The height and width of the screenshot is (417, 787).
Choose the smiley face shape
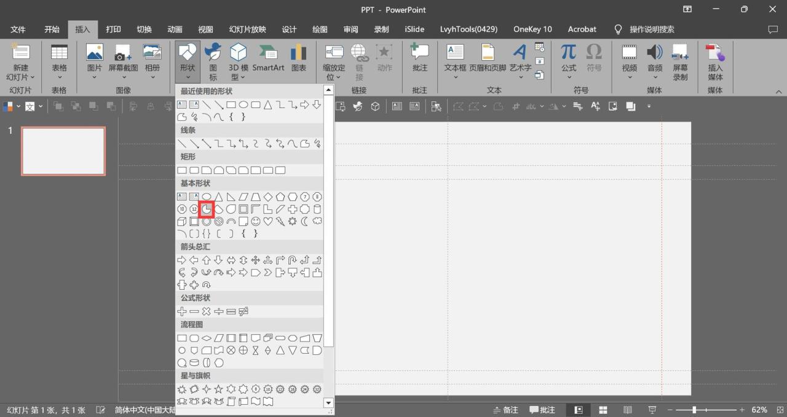pyautogui.click(x=256, y=221)
